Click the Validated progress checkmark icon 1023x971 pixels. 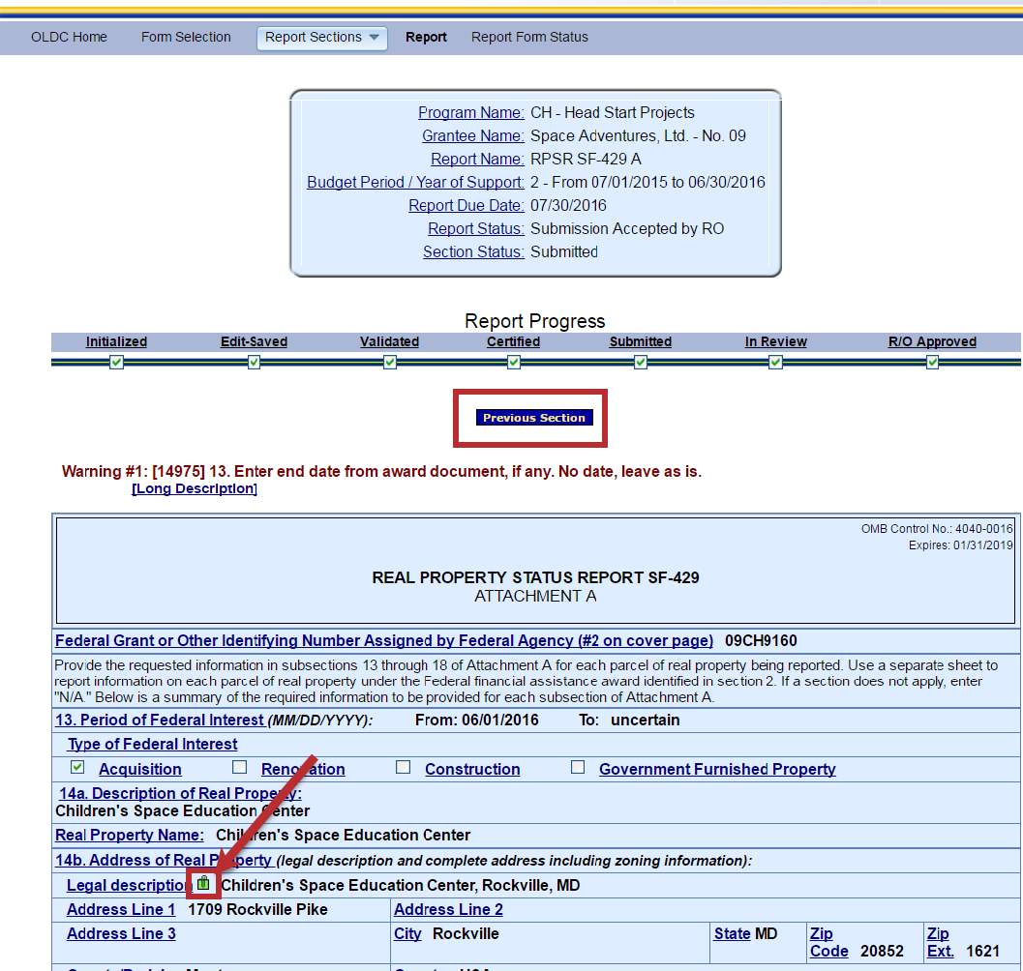coord(389,362)
